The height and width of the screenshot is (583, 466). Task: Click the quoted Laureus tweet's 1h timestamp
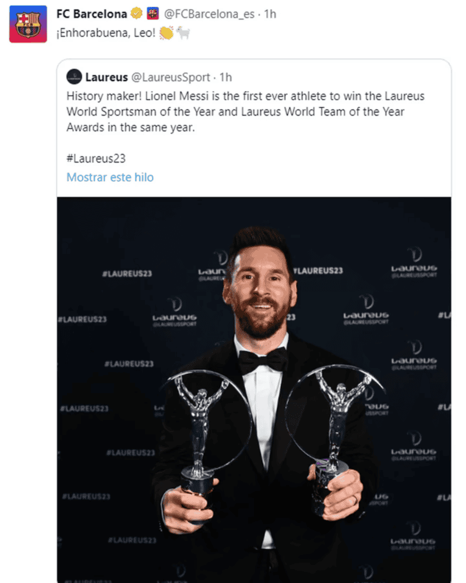225,76
